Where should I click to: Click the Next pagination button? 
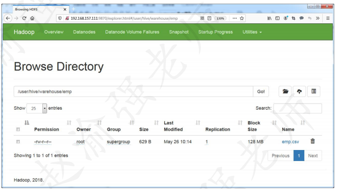coord(313,156)
